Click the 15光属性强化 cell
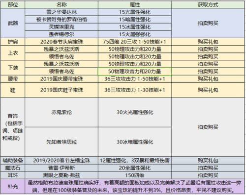246x195 pixels. click(135, 12)
